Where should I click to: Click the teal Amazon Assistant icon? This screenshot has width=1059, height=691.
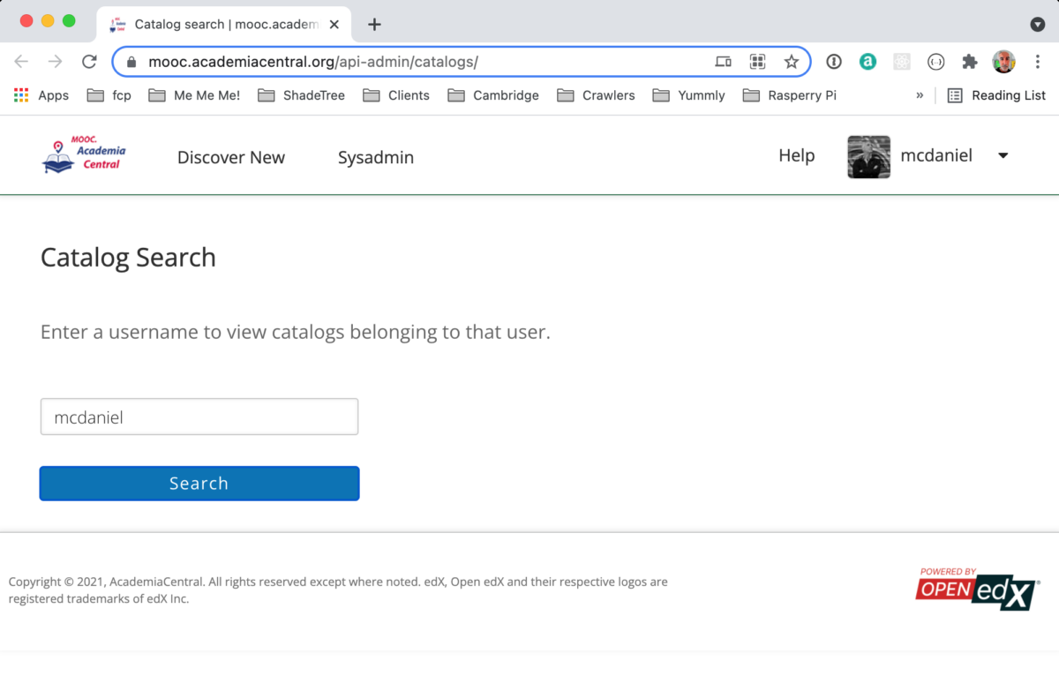pyautogui.click(x=867, y=61)
